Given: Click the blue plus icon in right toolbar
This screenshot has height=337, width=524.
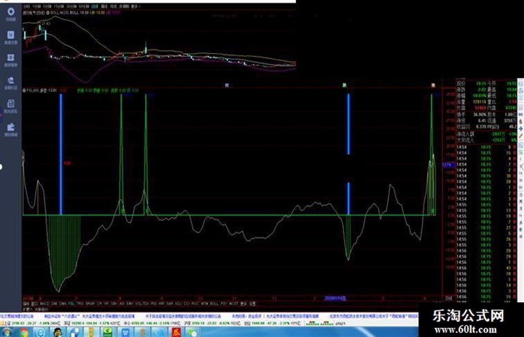Looking at the screenshot, I should click(521, 129).
